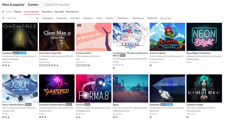The image size is (225, 120).
Task: Open the Signal cover thumbnail
Action: 130,89
